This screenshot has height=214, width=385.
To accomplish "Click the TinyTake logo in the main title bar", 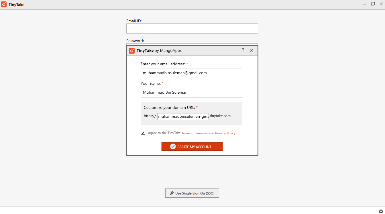I will click(4, 5).
